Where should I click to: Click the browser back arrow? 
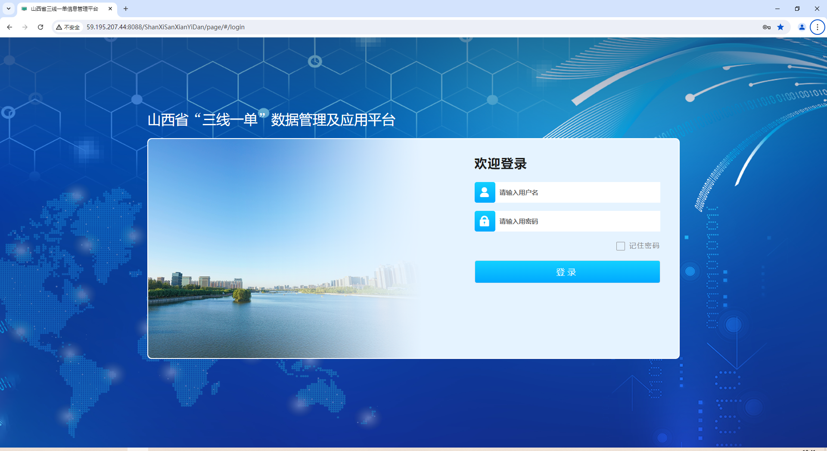click(x=9, y=27)
